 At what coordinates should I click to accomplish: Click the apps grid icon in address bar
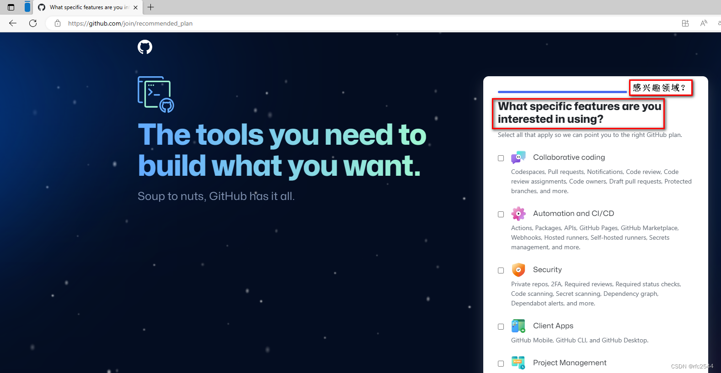click(x=685, y=23)
